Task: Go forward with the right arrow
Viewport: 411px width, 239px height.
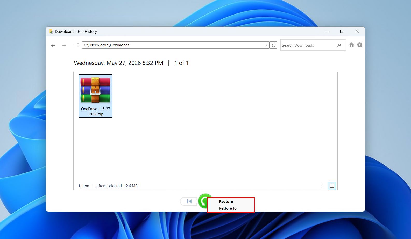Action: tap(64, 45)
